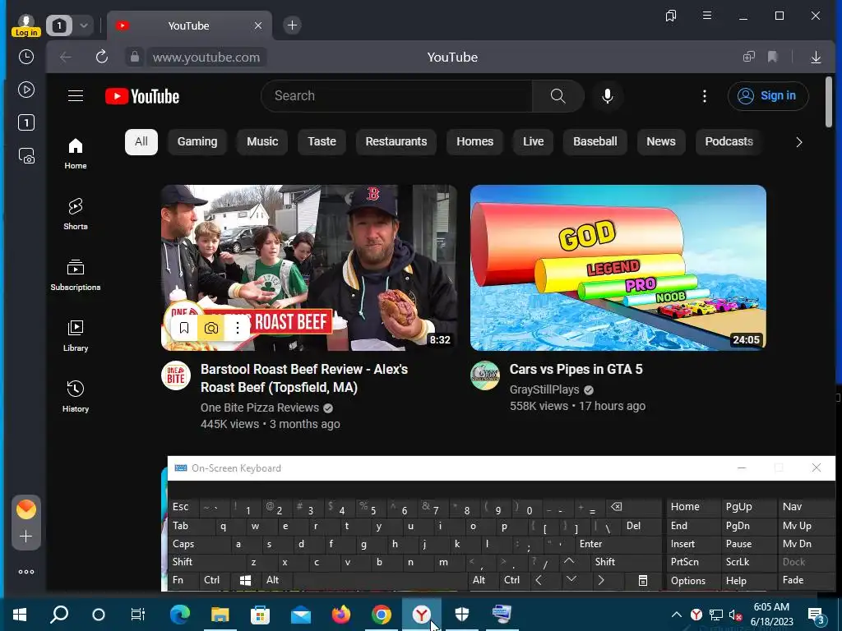The height and width of the screenshot is (631, 842).
Task: Click the One Bite channel avatar
Action: [x=176, y=375]
